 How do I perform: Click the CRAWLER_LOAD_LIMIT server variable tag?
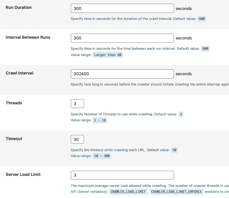[x=128, y=192]
